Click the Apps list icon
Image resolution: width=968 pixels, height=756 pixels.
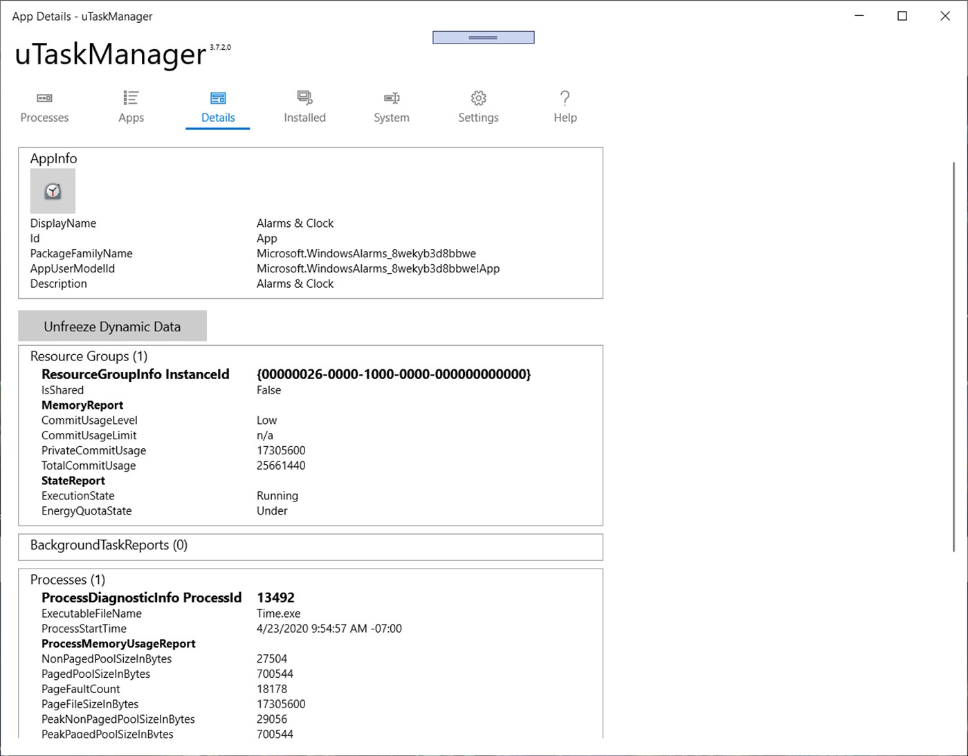click(x=130, y=98)
